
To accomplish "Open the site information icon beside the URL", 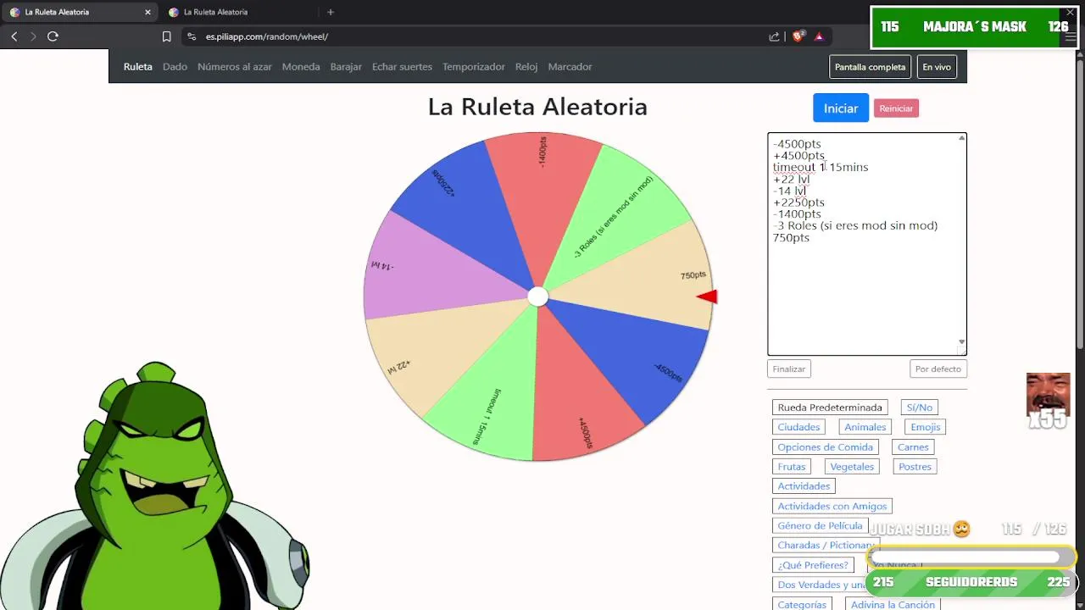I will pyautogui.click(x=192, y=36).
